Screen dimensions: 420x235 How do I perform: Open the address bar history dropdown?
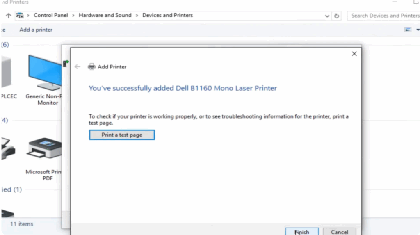(327, 16)
